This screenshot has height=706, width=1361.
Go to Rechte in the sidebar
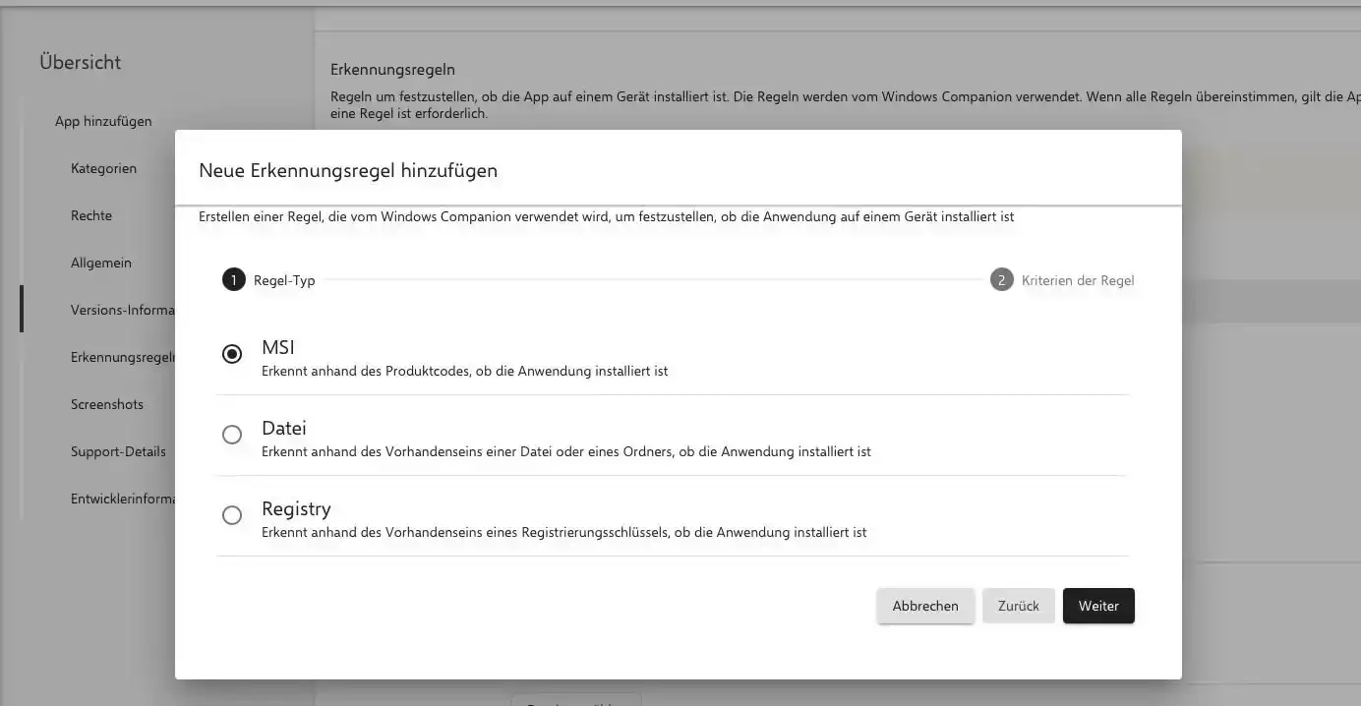click(91, 215)
